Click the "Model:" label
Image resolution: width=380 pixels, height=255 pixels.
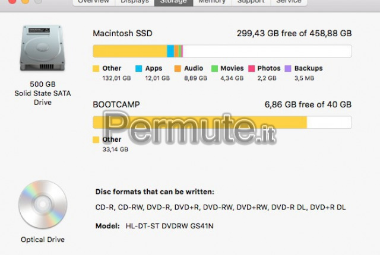[107, 226]
